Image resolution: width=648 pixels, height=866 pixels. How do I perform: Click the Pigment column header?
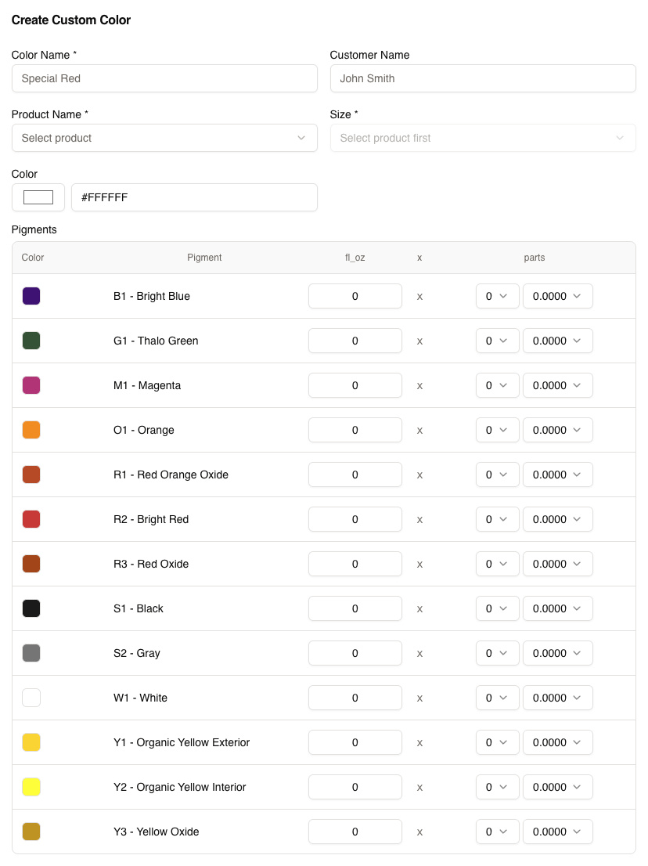(x=204, y=258)
